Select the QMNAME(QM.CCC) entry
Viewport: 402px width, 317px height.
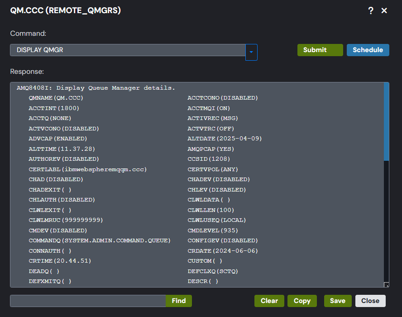[x=56, y=98]
